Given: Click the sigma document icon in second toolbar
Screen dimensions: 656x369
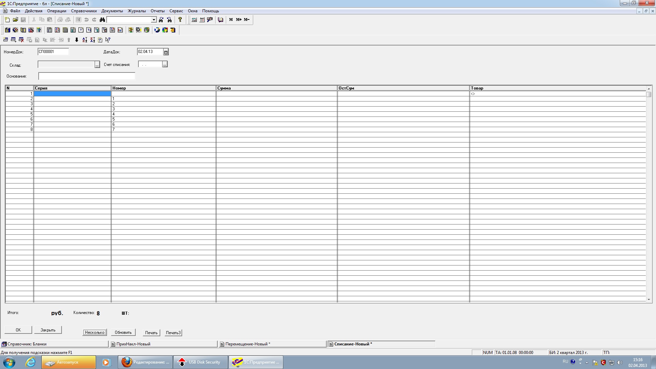Looking at the screenshot, I should point(57,30).
